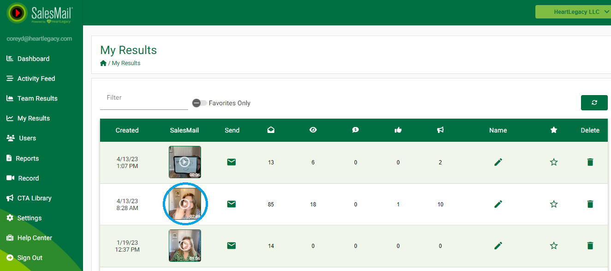Click My Results breadcrumb link
611x271 pixels.
pyautogui.click(x=126, y=63)
